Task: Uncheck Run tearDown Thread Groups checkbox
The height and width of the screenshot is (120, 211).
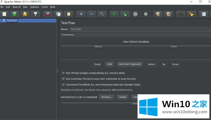Action: click(63, 79)
